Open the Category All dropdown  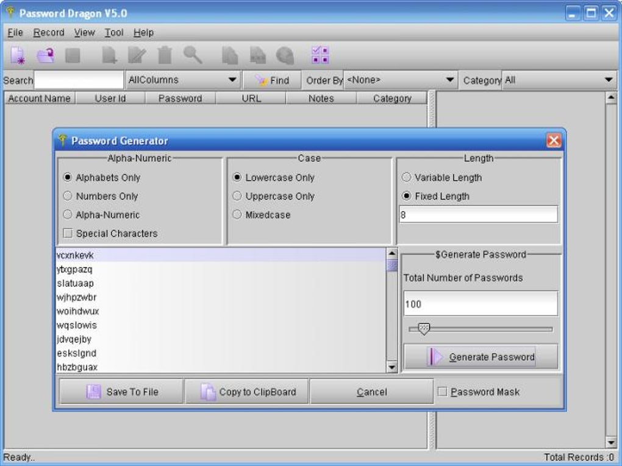point(559,80)
